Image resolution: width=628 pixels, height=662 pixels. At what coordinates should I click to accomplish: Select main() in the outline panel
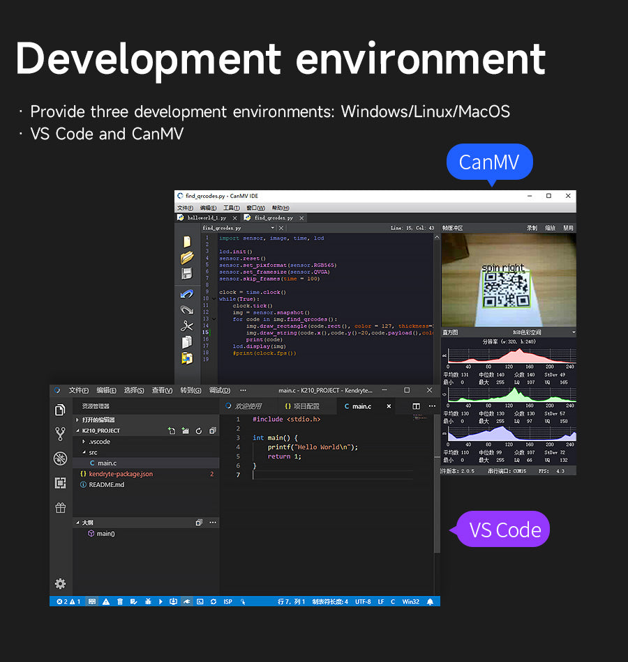click(x=146, y=534)
